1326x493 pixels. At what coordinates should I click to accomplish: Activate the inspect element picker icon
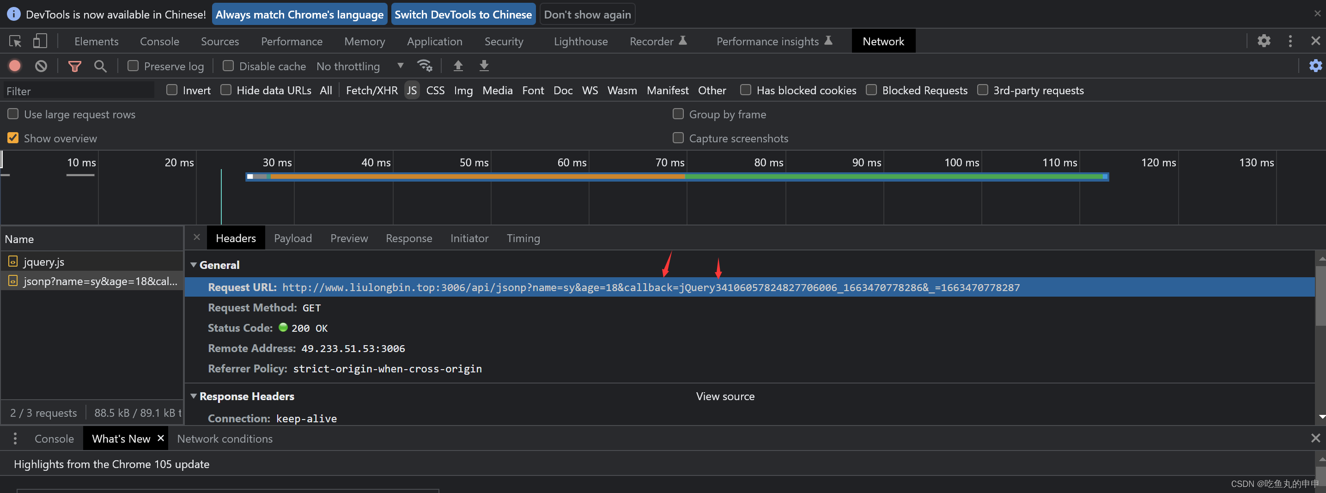point(15,41)
